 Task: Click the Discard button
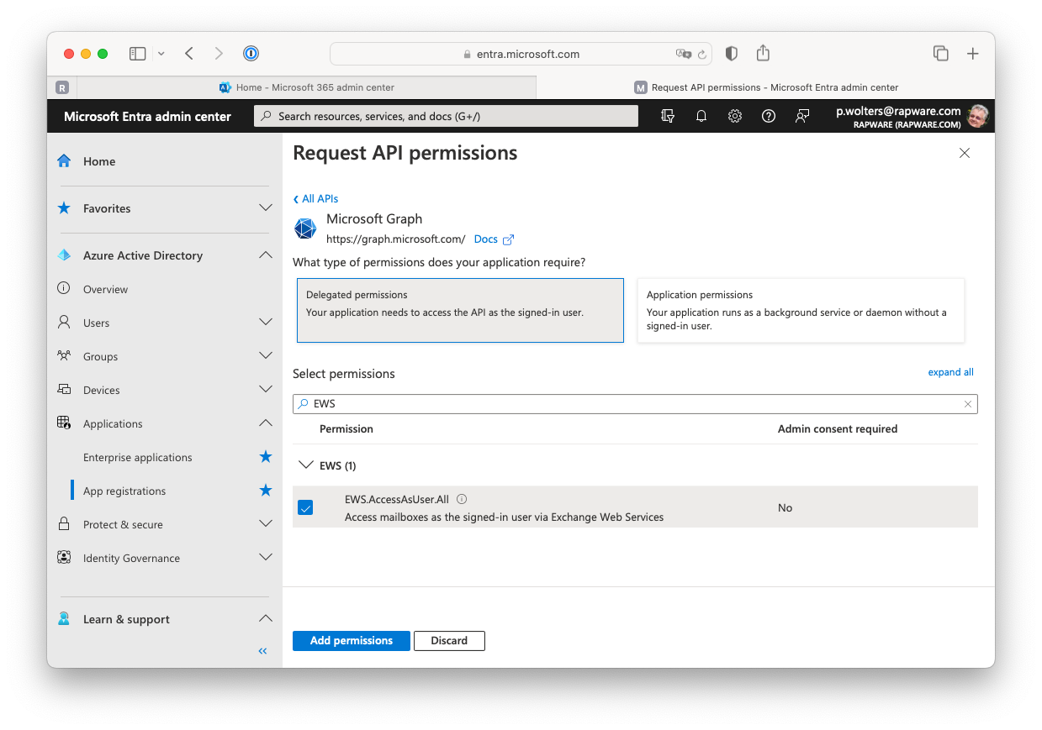449,641
